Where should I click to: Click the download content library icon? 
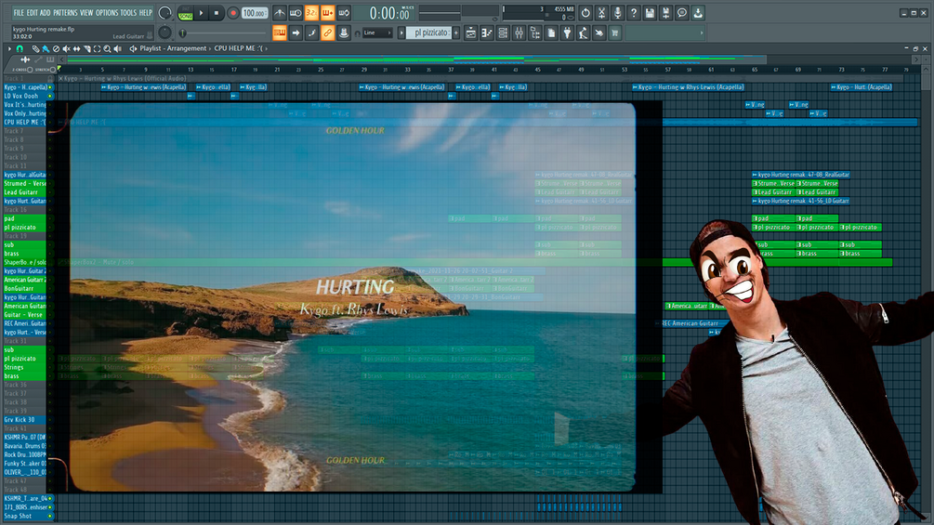coord(698,12)
